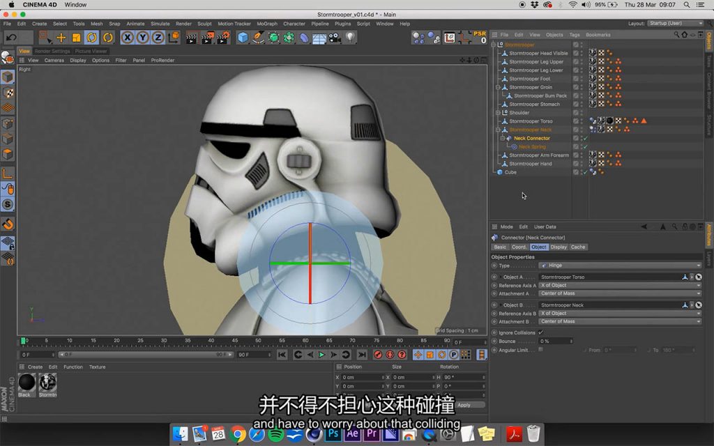Activate the Rotate tool icon
Viewport: 714px width, 446px height.
click(92, 38)
